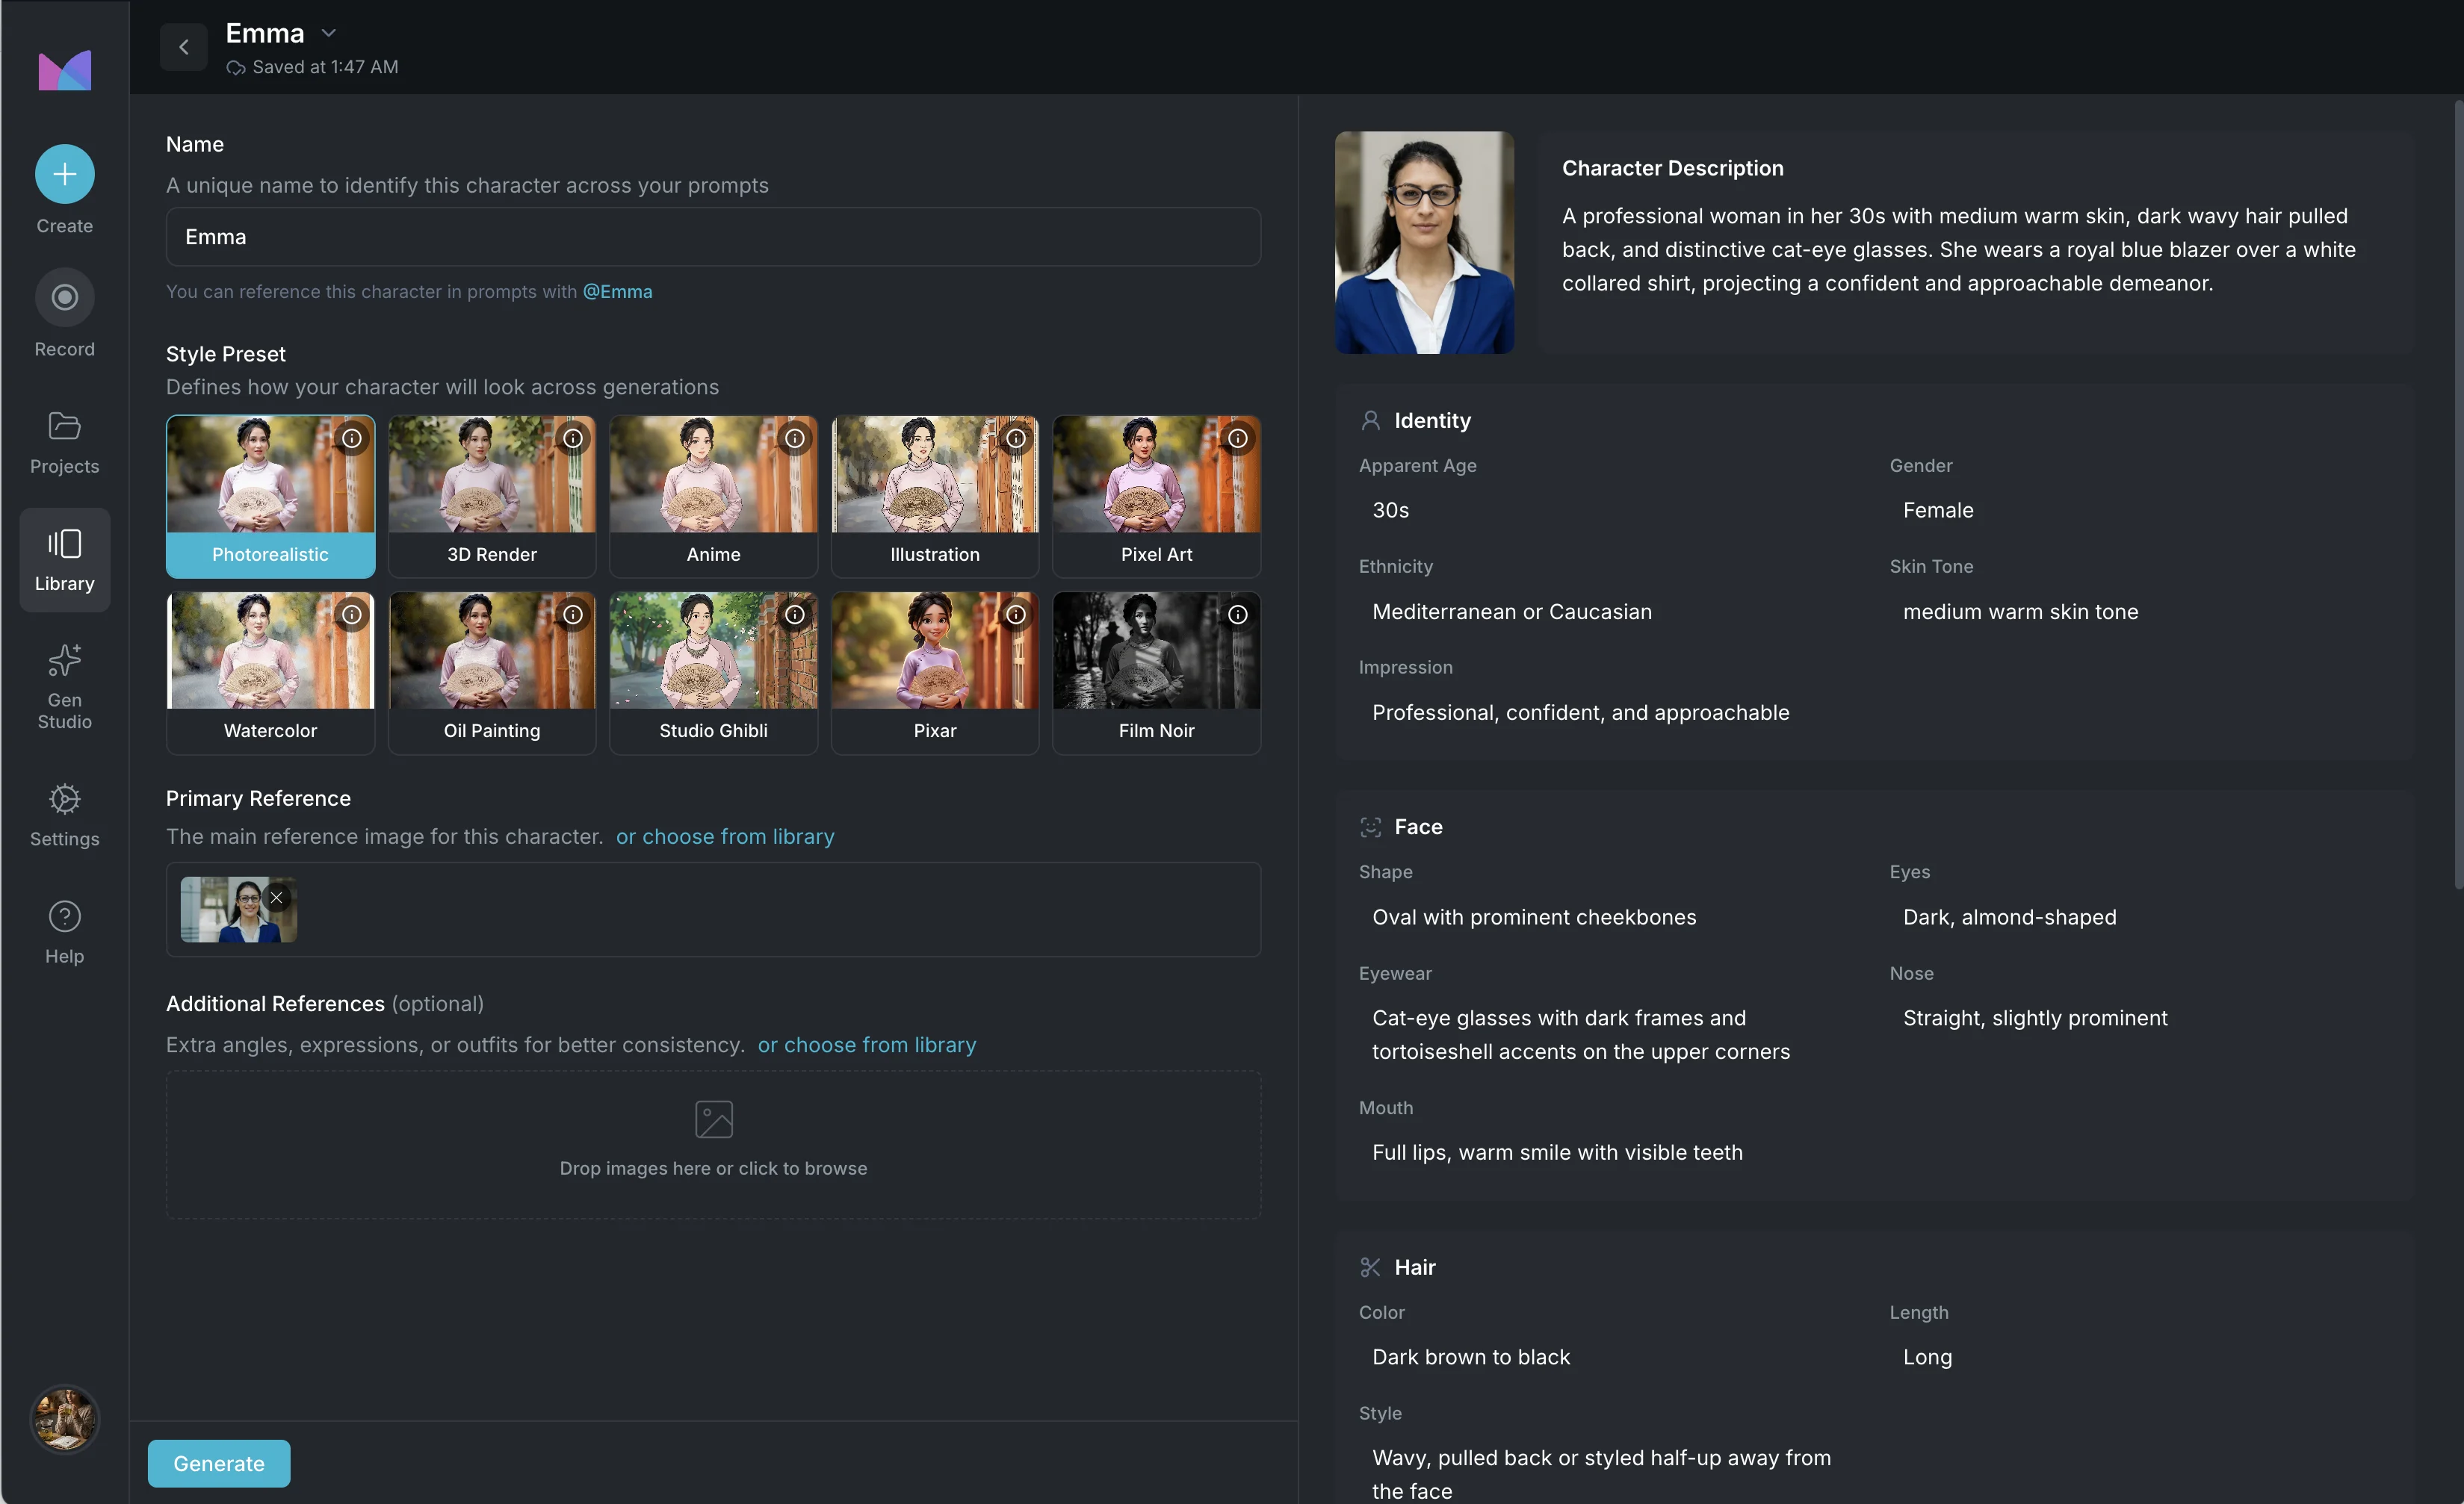Click the Gender value Female

point(1938,511)
